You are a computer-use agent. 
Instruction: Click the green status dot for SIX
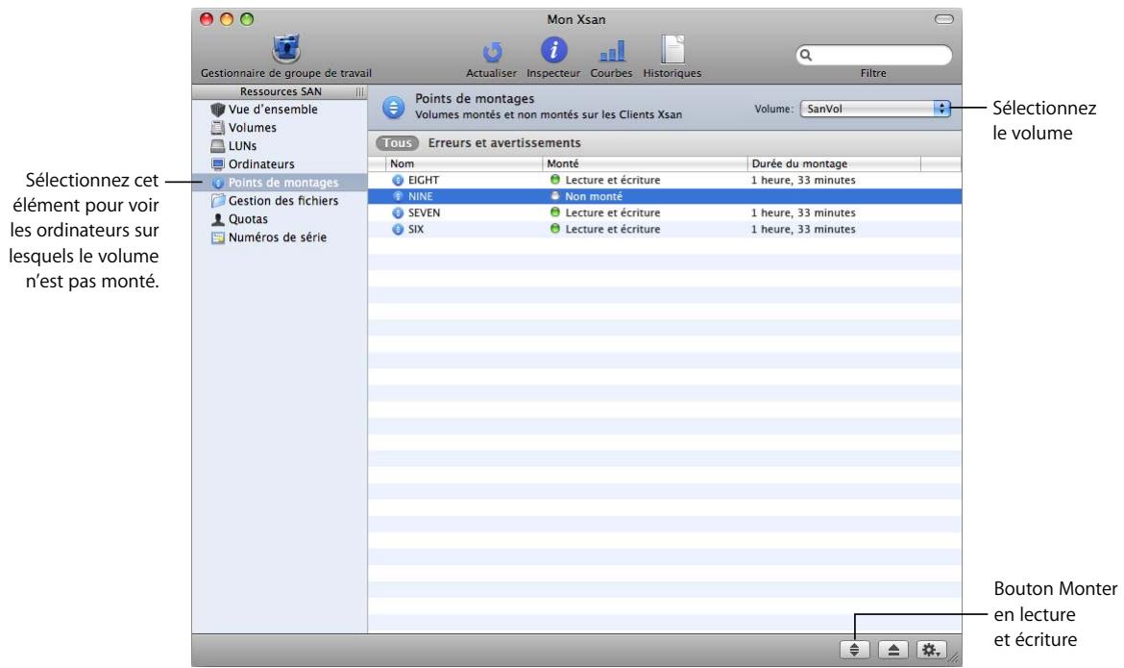coord(554,229)
